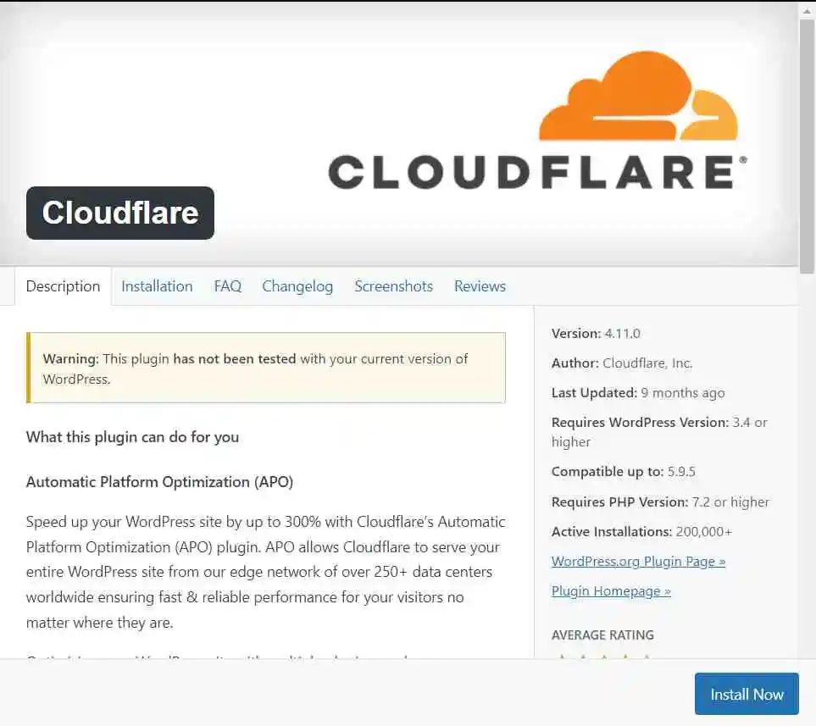Open the Description tab
This screenshot has height=726, width=816.
63,286
